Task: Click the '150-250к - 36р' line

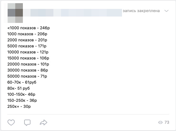Action: [22, 100]
